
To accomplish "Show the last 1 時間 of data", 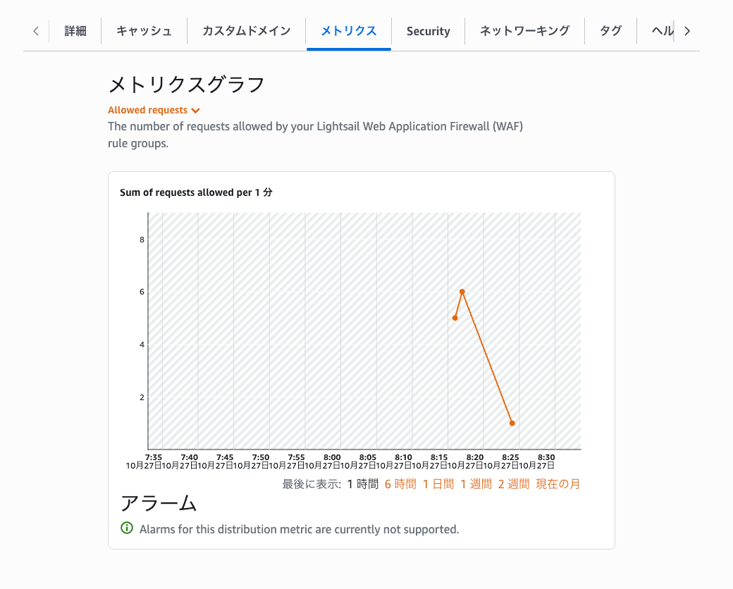I will pos(363,484).
